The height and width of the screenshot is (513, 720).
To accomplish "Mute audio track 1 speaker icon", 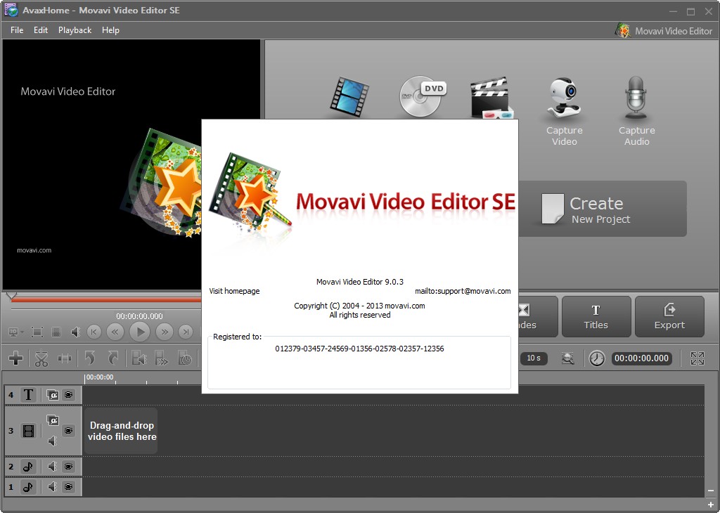I will pos(52,487).
